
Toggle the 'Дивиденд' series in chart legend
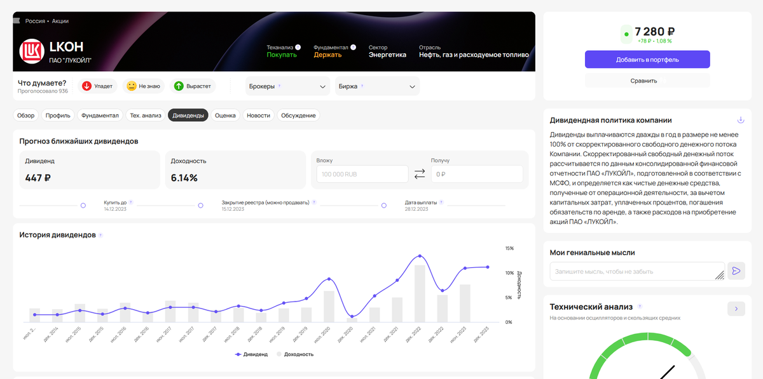[x=251, y=354]
